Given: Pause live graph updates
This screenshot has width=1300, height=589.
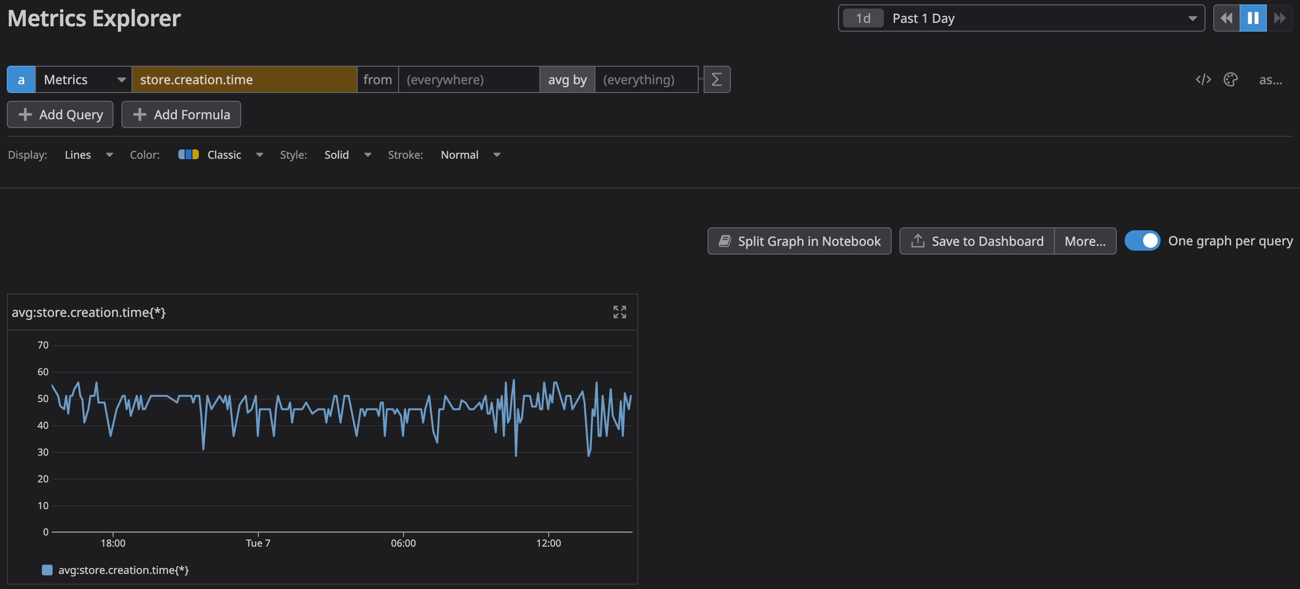Looking at the screenshot, I should [x=1253, y=18].
